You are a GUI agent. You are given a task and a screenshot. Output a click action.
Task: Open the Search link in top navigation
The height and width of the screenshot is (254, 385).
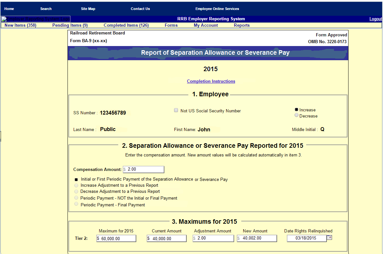46,9
